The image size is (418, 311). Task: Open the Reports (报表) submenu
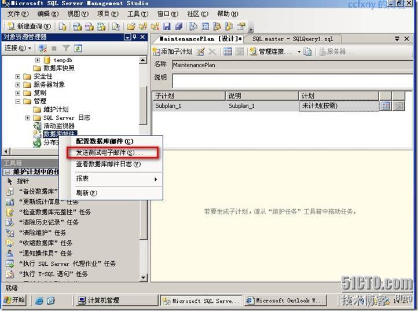(x=111, y=179)
